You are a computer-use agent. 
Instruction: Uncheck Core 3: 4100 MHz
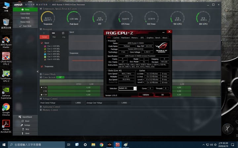[45, 52]
